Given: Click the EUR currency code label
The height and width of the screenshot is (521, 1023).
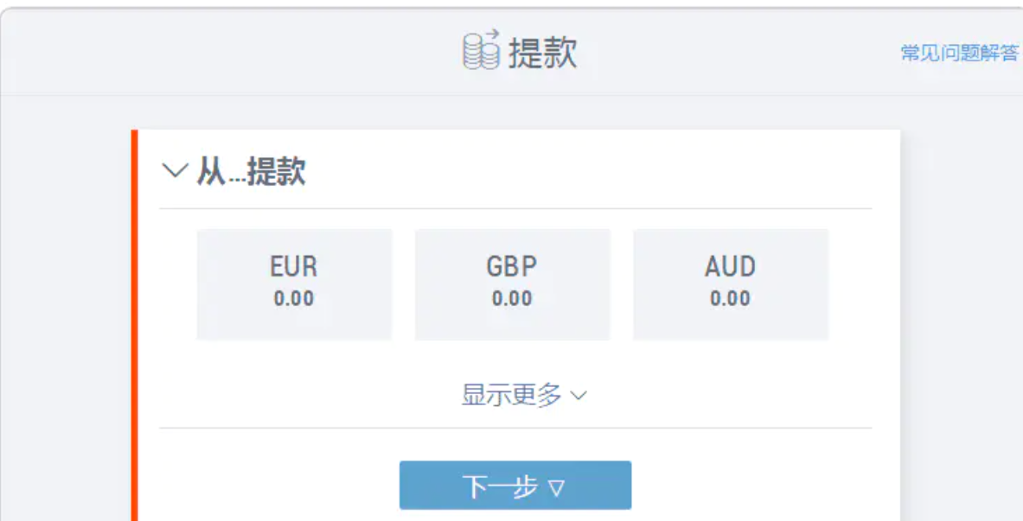Looking at the screenshot, I should [294, 266].
